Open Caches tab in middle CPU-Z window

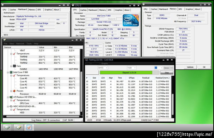click(83, 10)
